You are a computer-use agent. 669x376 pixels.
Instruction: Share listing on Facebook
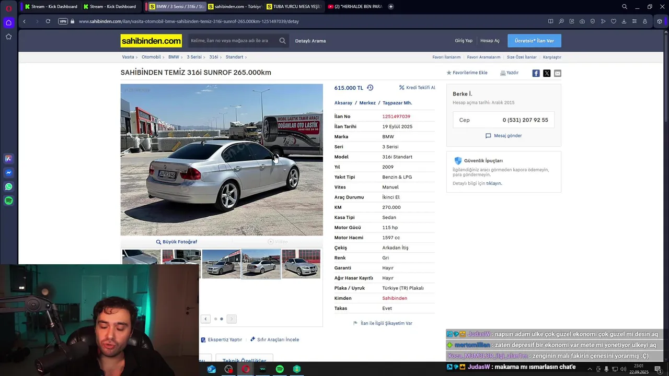pos(536,73)
